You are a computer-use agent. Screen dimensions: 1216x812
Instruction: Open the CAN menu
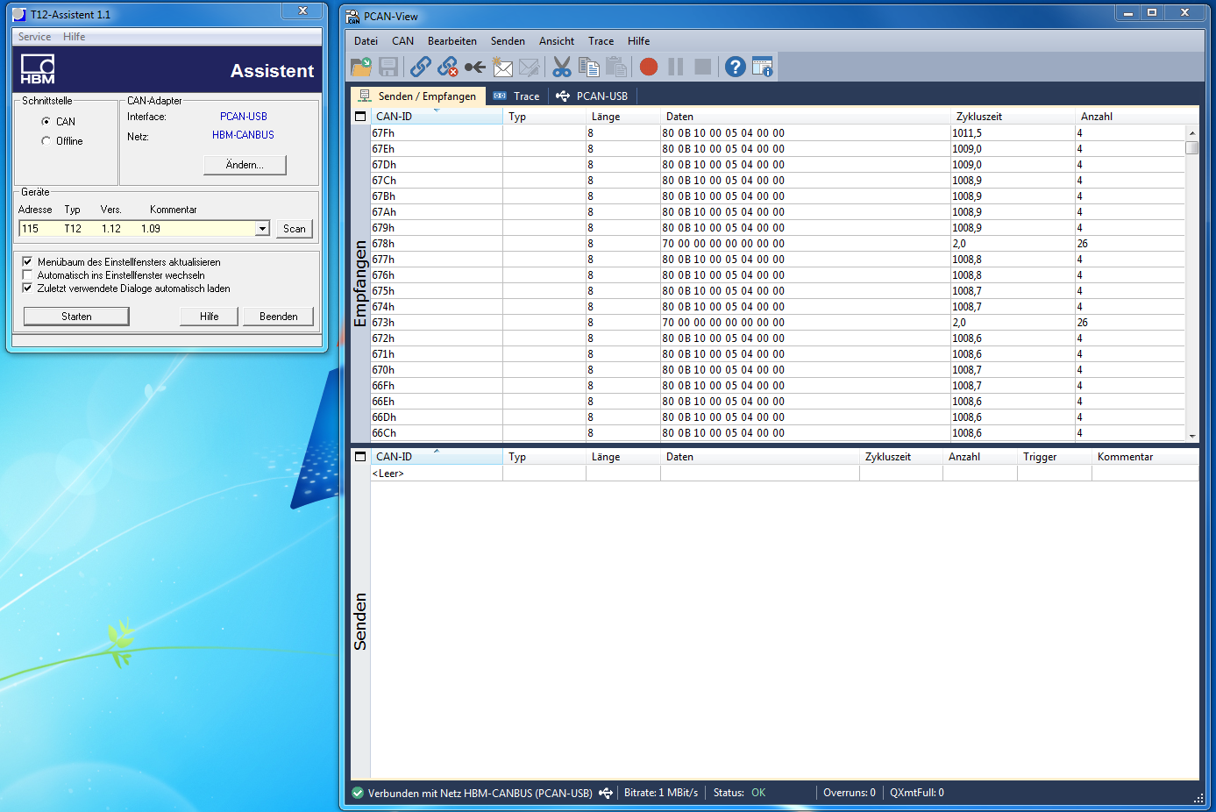[x=403, y=41]
